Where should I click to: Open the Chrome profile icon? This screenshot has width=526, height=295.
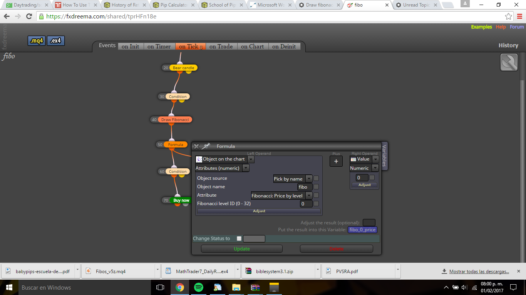click(x=465, y=3)
